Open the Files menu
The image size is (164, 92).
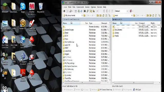tap(74, 7)
